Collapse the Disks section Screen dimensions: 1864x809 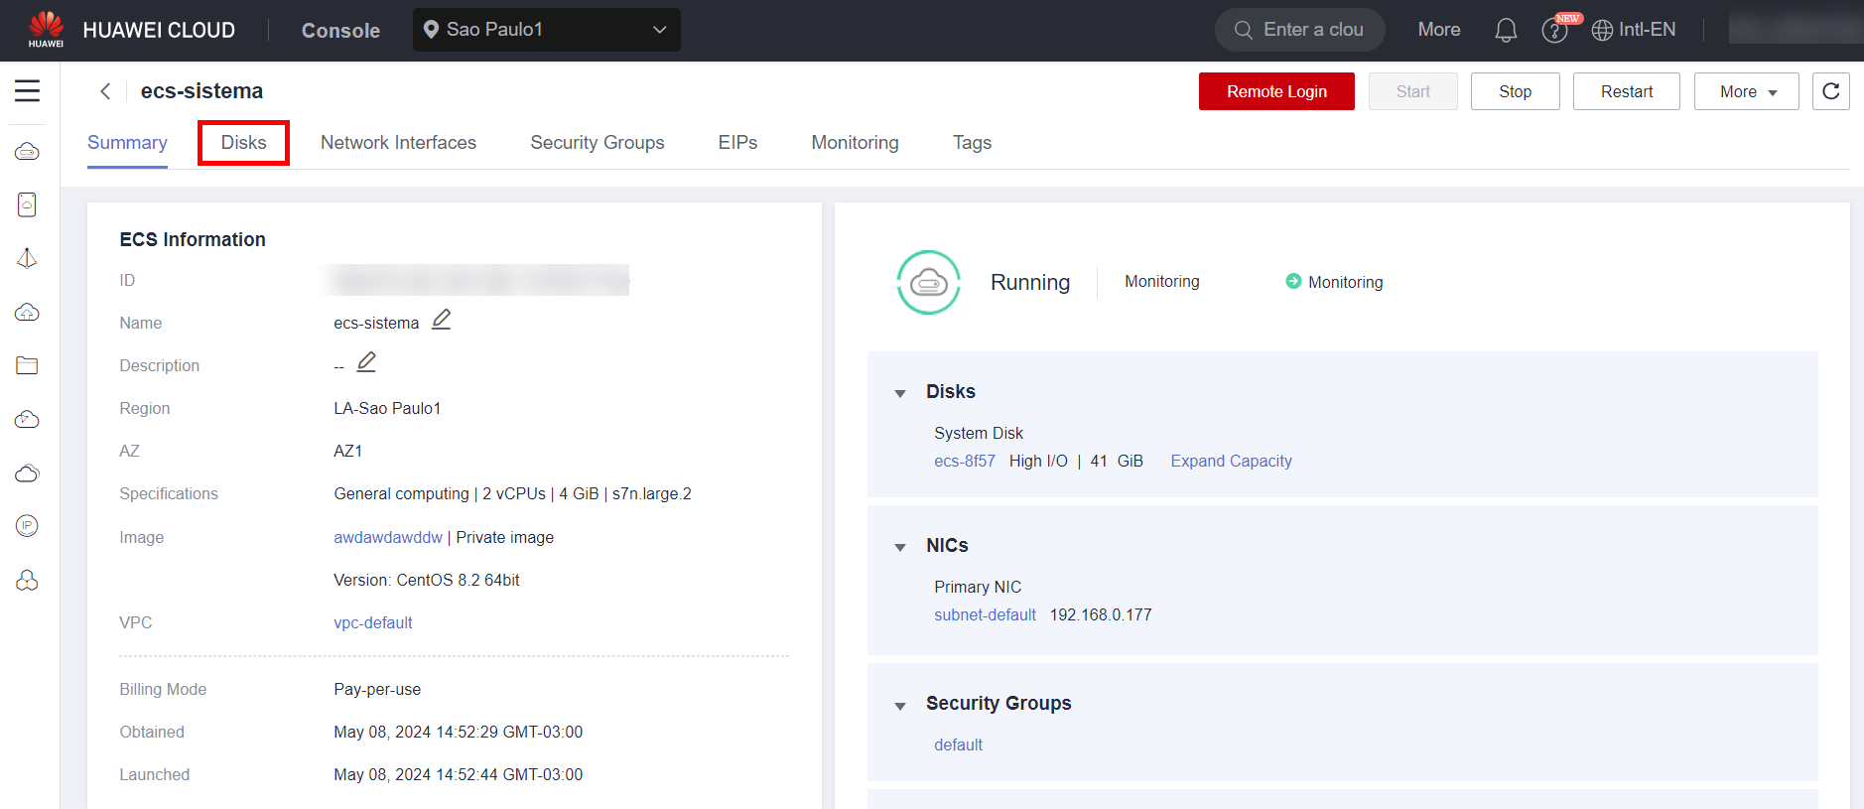900,393
